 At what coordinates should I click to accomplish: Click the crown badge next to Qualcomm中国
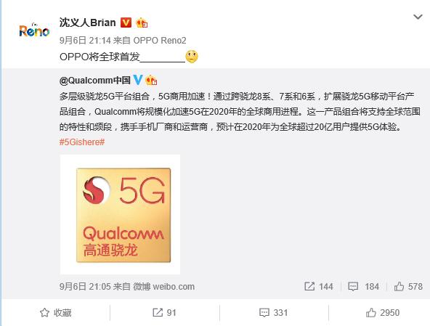point(151,80)
